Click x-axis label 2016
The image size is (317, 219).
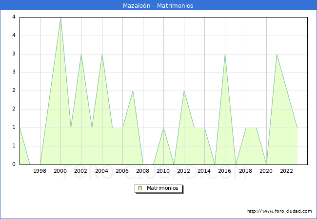click(x=225, y=171)
